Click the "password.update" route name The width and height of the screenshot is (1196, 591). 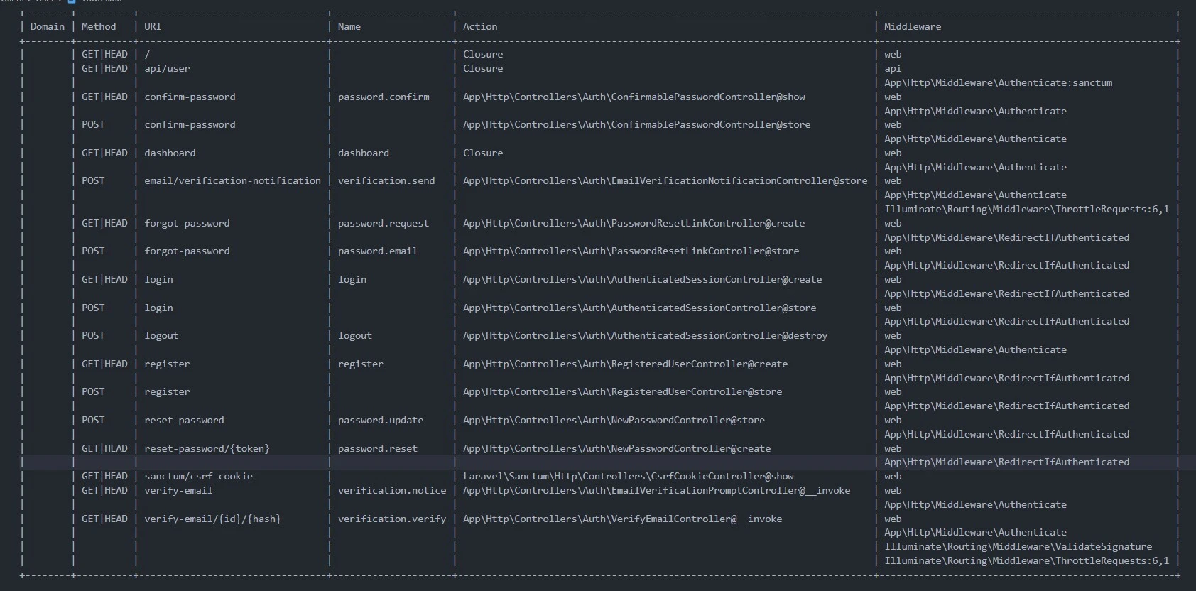pos(381,421)
